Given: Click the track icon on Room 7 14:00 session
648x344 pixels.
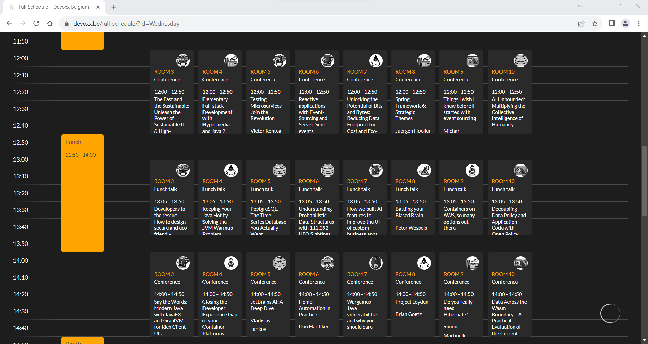Looking at the screenshot, I should (376, 263).
